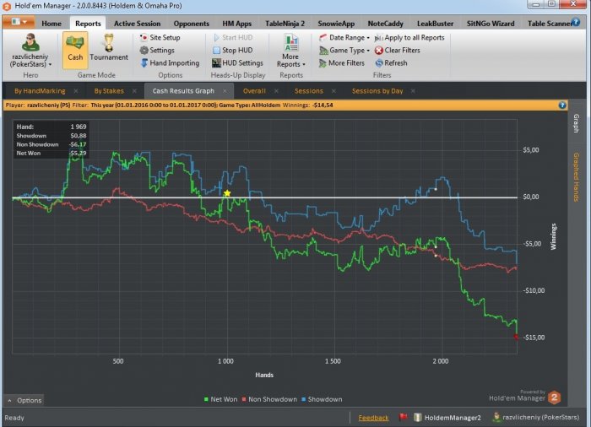Click help icon on filter bar
591x427 pixels.
(562, 105)
